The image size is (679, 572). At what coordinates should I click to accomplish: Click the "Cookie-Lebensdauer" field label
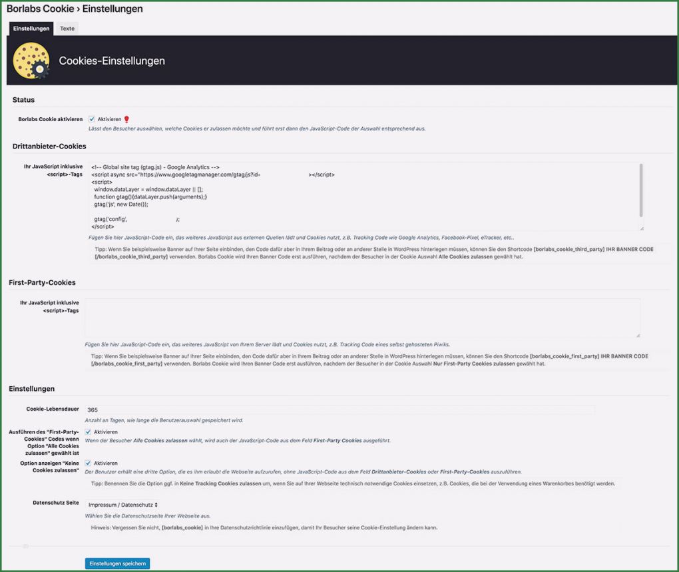(x=53, y=408)
